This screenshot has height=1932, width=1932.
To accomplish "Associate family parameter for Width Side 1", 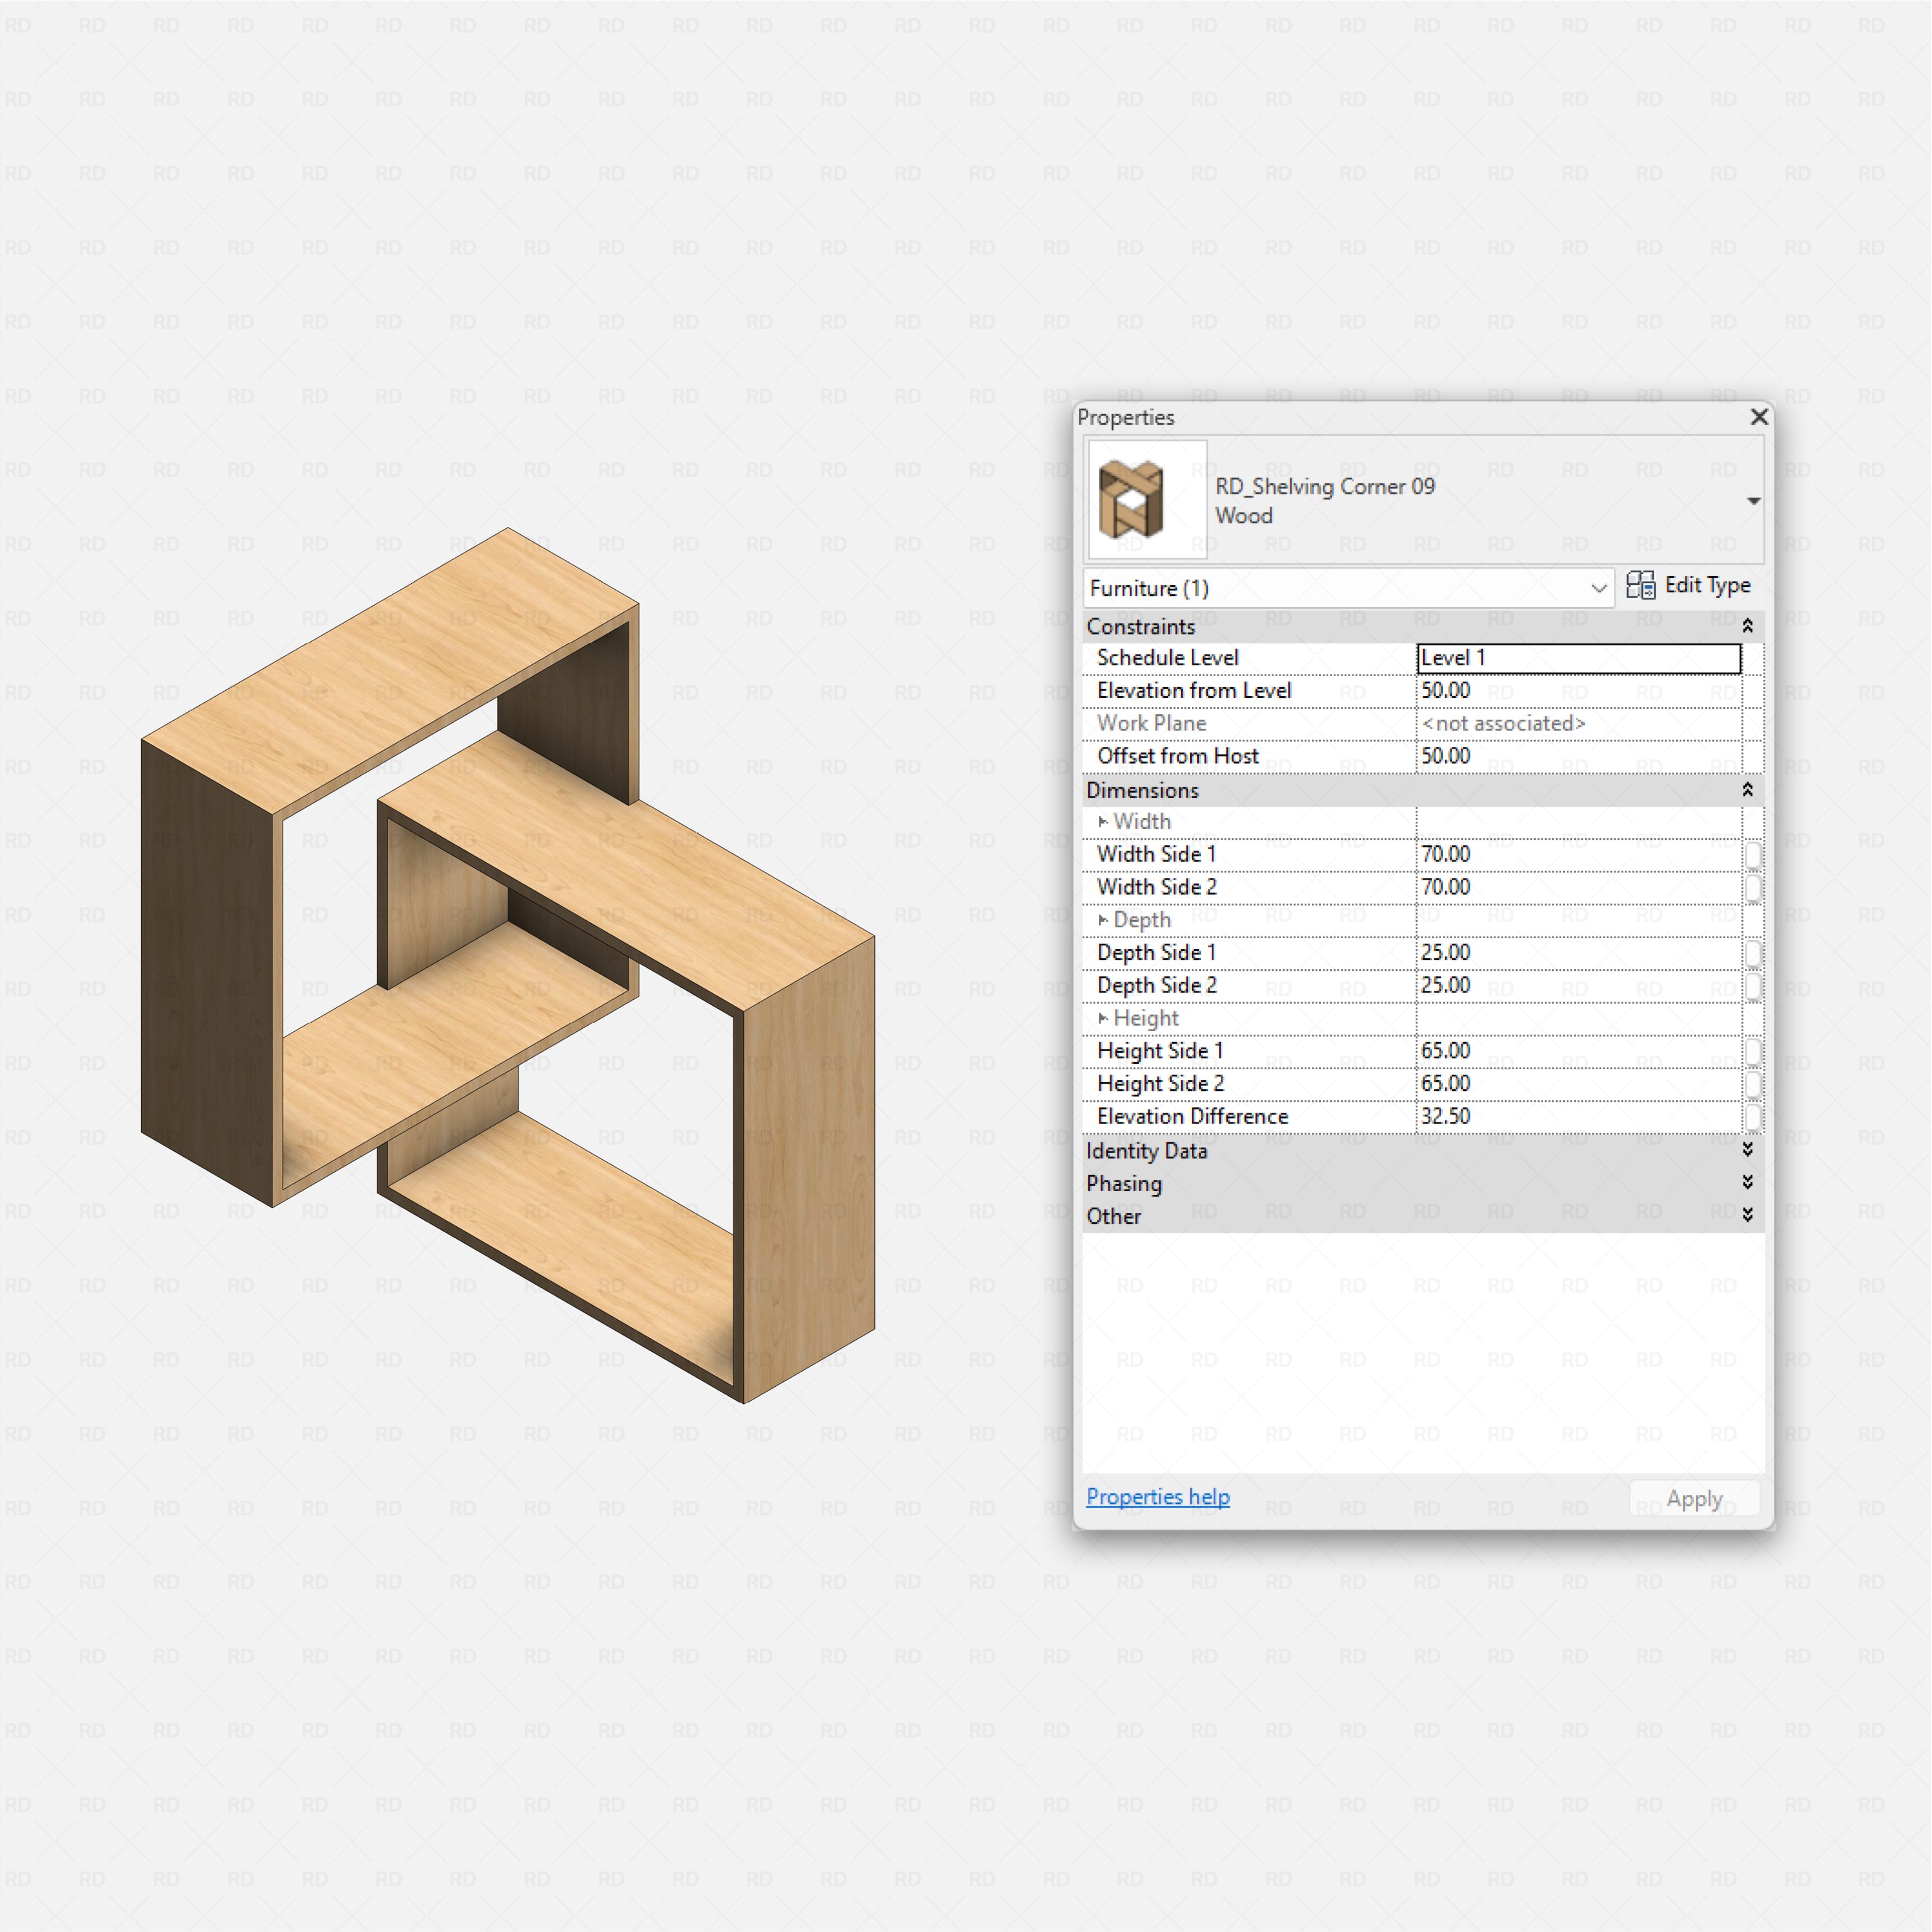I will (1753, 854).
